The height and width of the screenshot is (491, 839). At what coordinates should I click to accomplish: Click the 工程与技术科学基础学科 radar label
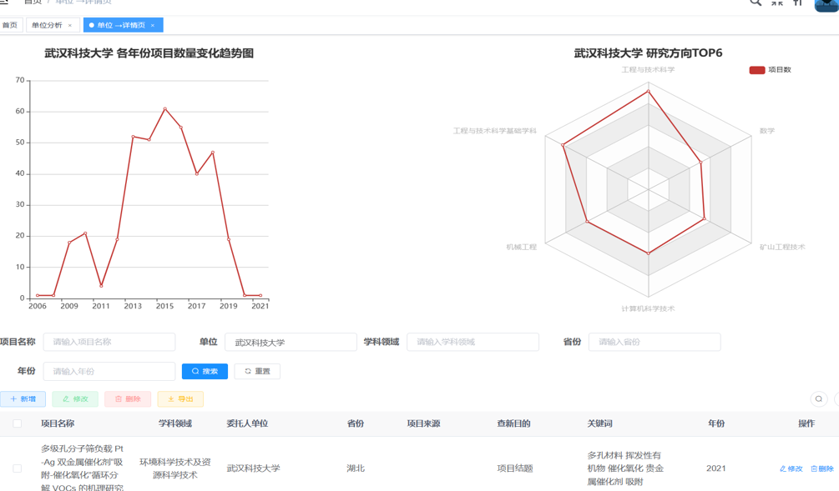[x=495, y=131]
